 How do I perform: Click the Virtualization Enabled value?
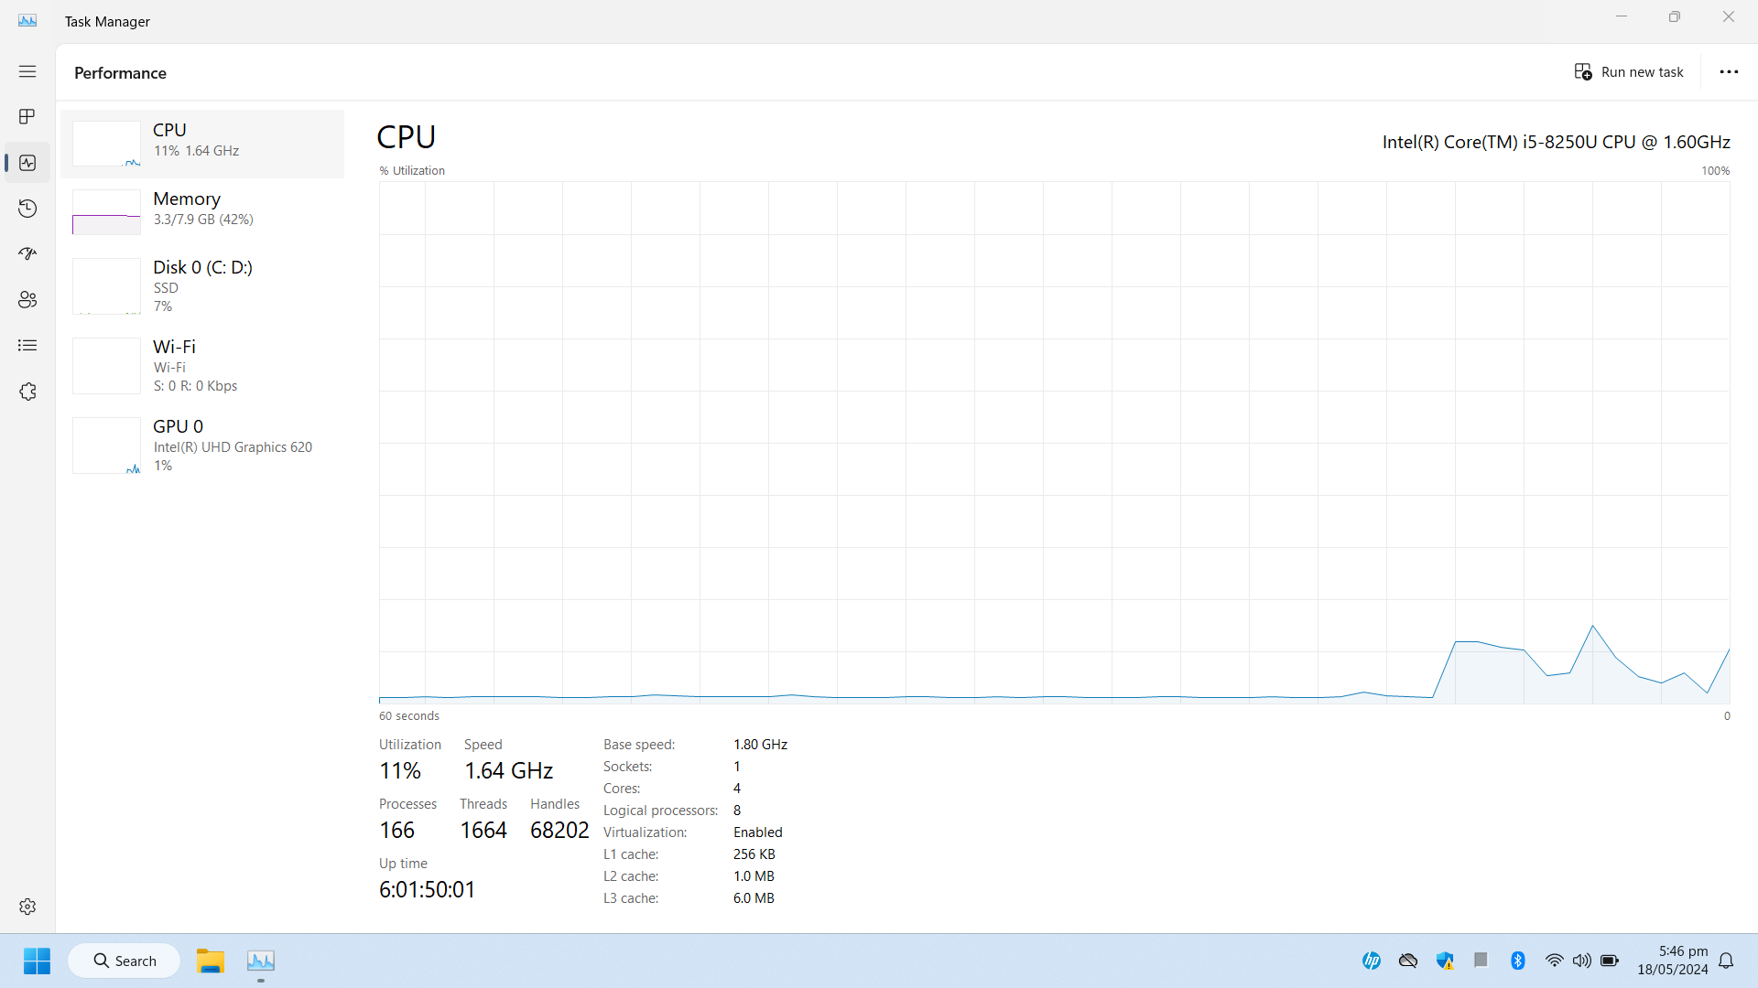[x=757, y=832]
